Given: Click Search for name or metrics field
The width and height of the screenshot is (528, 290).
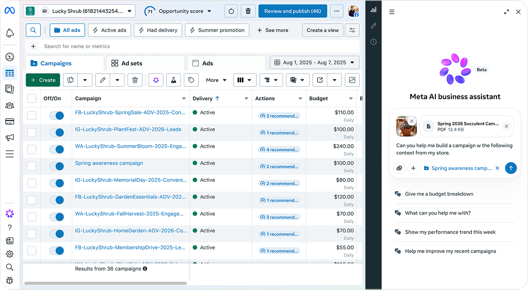Looking at the screenshot, I should point(192,46).
